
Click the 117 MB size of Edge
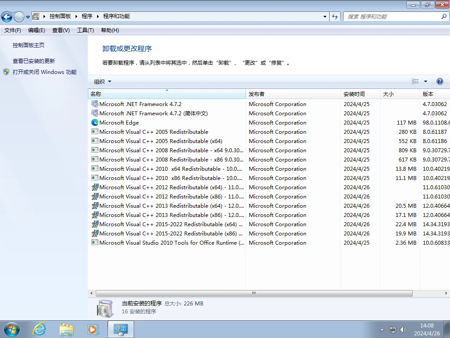[406, 122]
